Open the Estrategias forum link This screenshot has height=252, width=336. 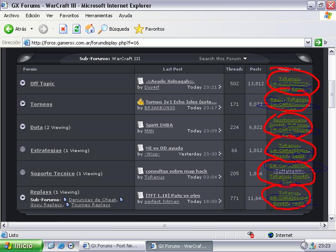[x=46, y=150]
